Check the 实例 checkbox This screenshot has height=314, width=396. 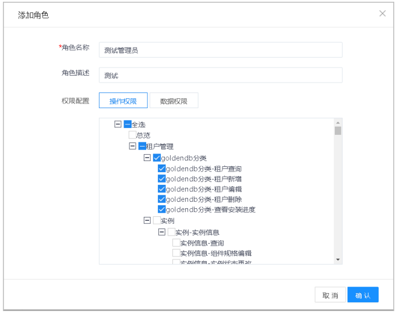pos(157,220)
